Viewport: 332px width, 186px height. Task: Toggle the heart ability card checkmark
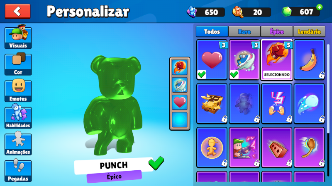(x=212, y=60)
